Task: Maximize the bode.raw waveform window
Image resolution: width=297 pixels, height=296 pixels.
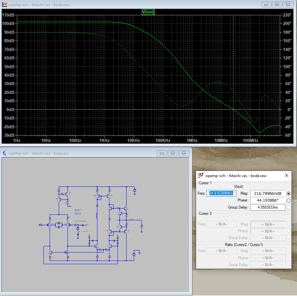Action: point(277,5)
